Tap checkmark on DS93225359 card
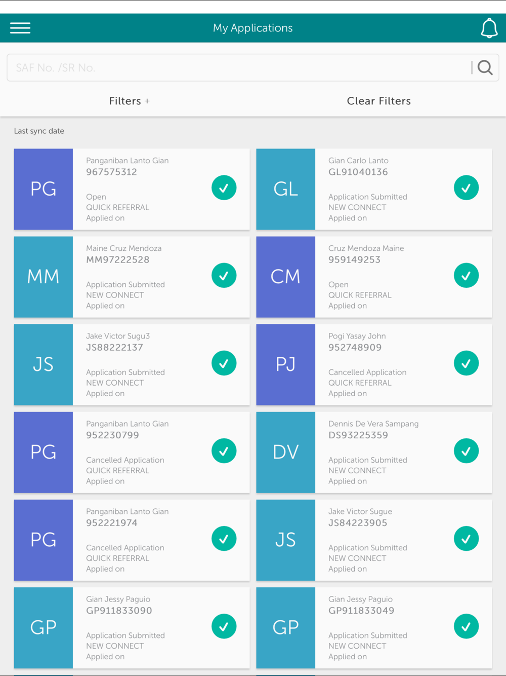This screenshot has height=676, width=506. [x=466, y=450]
